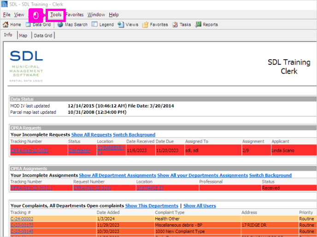Click the Show All Users link
Image resolution: width=317 pixels, height=237 pixels.
(200, 206)
